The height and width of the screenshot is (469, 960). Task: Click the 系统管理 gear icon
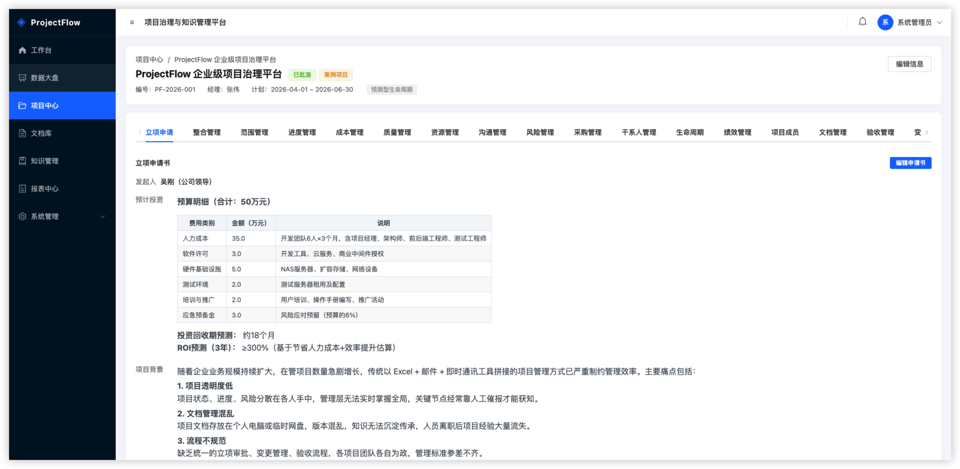pos(22,216)
